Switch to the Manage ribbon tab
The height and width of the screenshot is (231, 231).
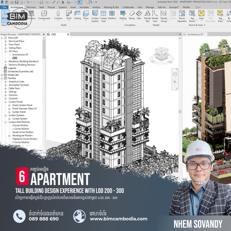(150, 7)
